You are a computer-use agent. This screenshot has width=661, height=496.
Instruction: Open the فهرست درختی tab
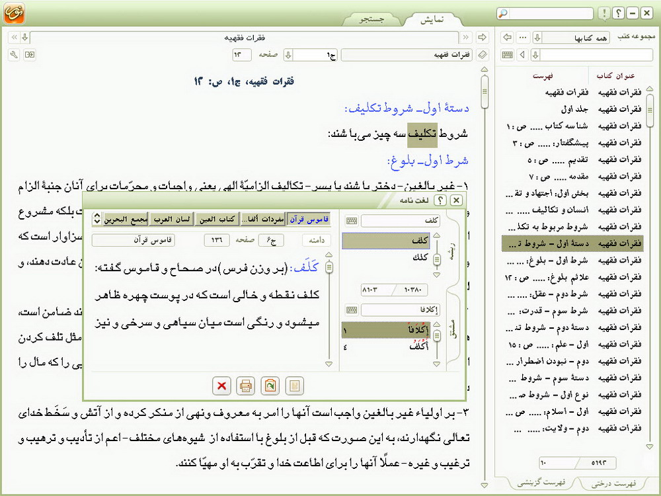[614, 483]
